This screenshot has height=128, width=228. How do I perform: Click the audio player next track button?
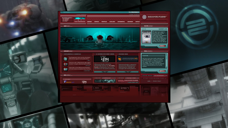click(84, 20)
